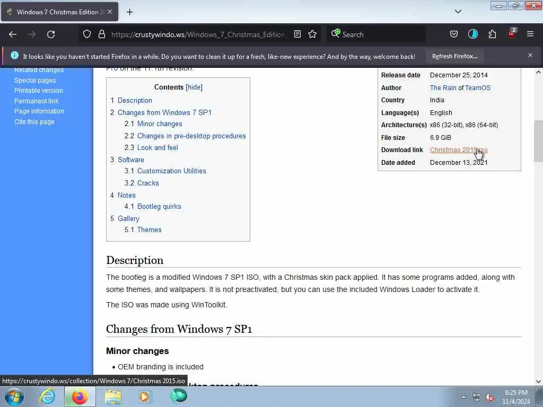Click the Firefox taskbar icon

point(80,396)
